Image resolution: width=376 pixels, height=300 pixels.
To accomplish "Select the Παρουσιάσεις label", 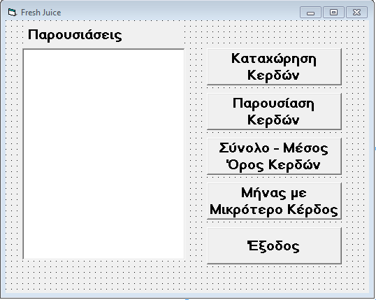I will (75, 35).
